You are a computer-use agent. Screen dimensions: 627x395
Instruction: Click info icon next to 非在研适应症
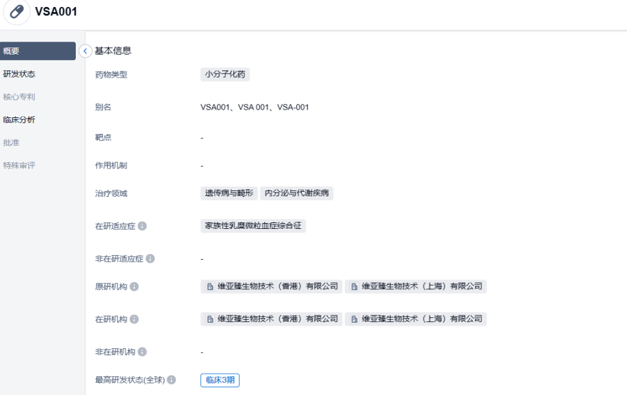point(150,258)
